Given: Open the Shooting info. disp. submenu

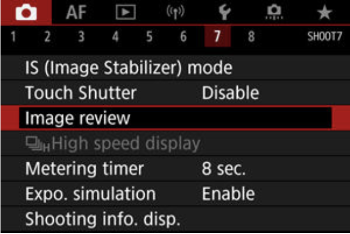Looking at the screenshot, I should click(x=175, y=219).
